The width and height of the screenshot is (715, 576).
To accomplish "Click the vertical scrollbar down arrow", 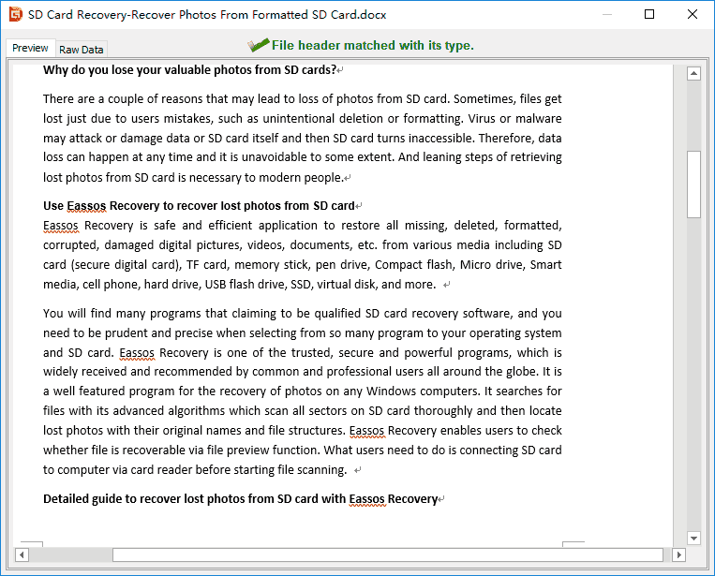I will coord(693,538).
